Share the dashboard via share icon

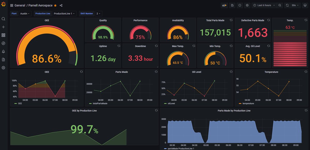point(61,5)
